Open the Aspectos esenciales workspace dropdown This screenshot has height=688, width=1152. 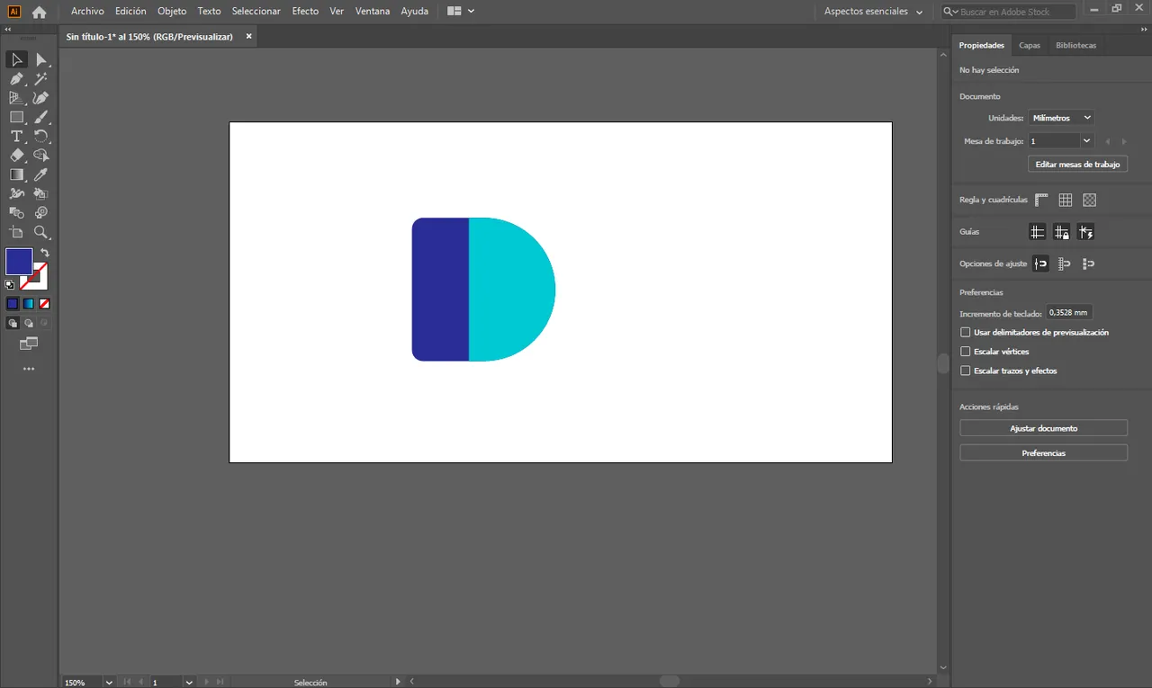point(873,12)
